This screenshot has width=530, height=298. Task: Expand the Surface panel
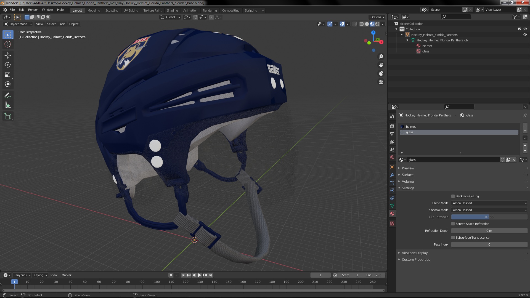(x=407, y=175)
